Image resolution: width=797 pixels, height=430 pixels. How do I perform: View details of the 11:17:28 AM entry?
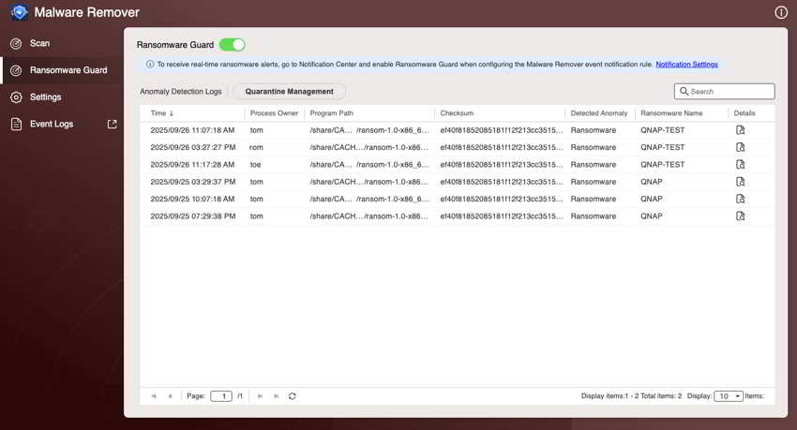coord(740,165)
